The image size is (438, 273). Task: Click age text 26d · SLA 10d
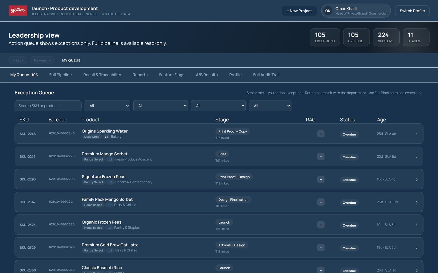click(387, 202)
